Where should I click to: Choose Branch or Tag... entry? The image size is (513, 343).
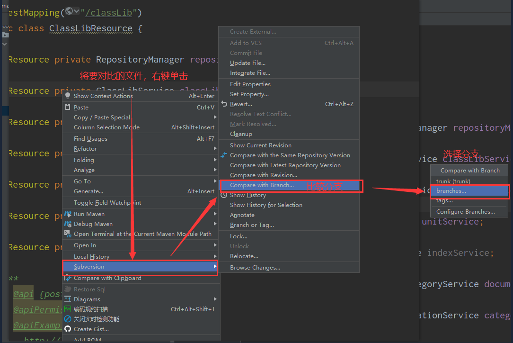(x=289, y=225)
